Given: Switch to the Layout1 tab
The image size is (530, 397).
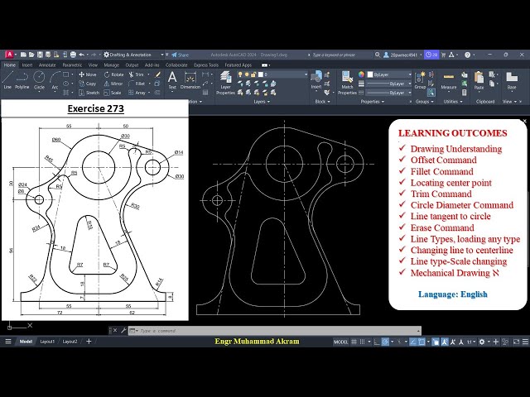Looking at the screenshot, I should [x=47, y=342].
